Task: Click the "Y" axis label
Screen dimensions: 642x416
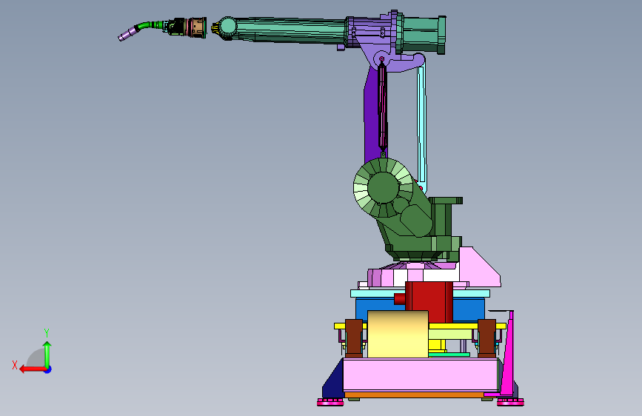Action: [x=47, y=332]
